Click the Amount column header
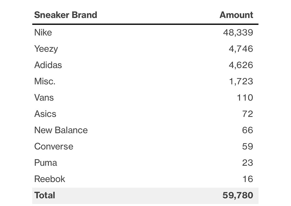This screenshot has height=206, width=291. click(x=236, y=15)
